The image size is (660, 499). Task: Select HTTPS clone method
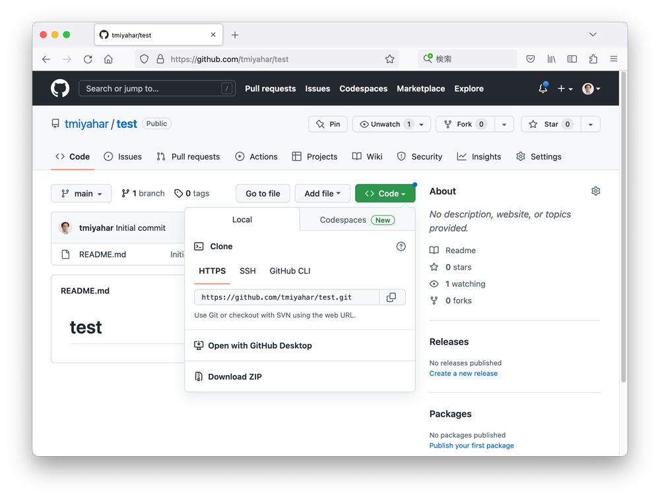(212, 271)
